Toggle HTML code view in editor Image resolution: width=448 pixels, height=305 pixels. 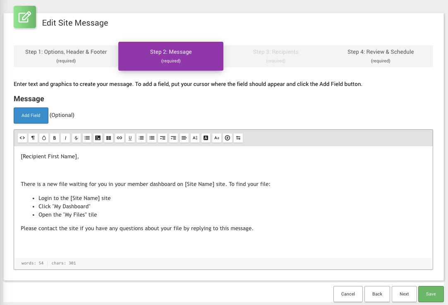pos(22,138)
